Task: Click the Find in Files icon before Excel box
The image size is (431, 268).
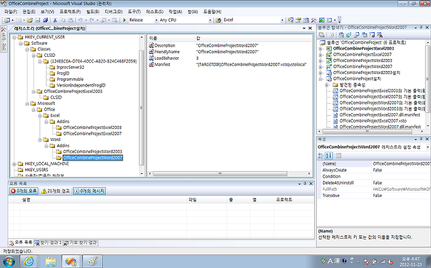Action: tap(218, 20)
